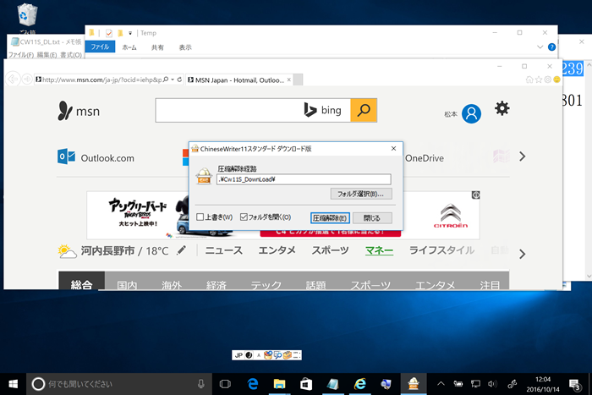
Task: Open MSN settings gear icon
Action: click(502, 109)
